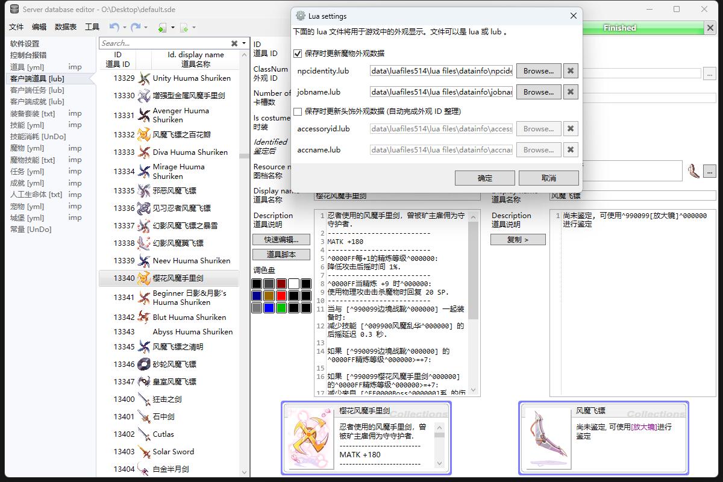This screenshot has width=723, height=482.
Task: Click 确定 to confirm Lua settings
Action: coord(484,178)
